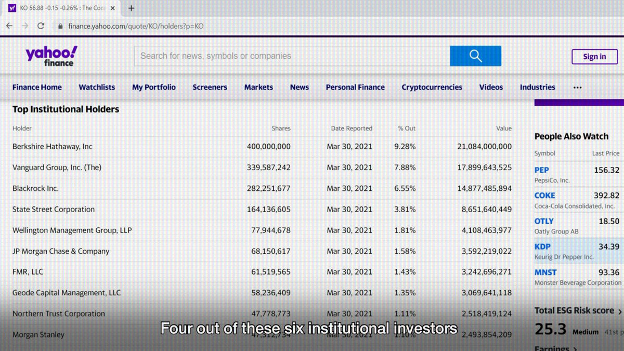
Task: Open a new browser tab
Action: pyautogui.click(x=131, y=8)
